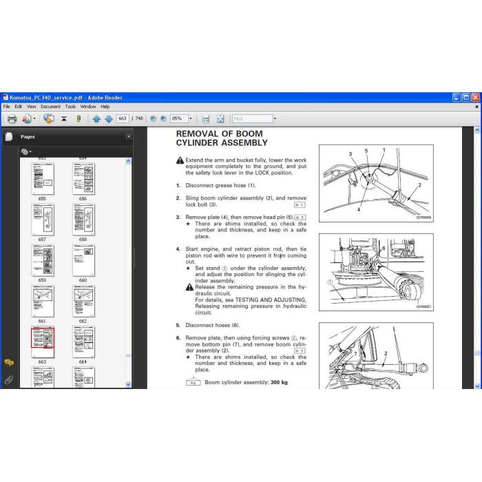The height and width of the screenshot is (482, 482).
Task: Click the Comments panel icon on left edge
Action: (x=9, y=363)
